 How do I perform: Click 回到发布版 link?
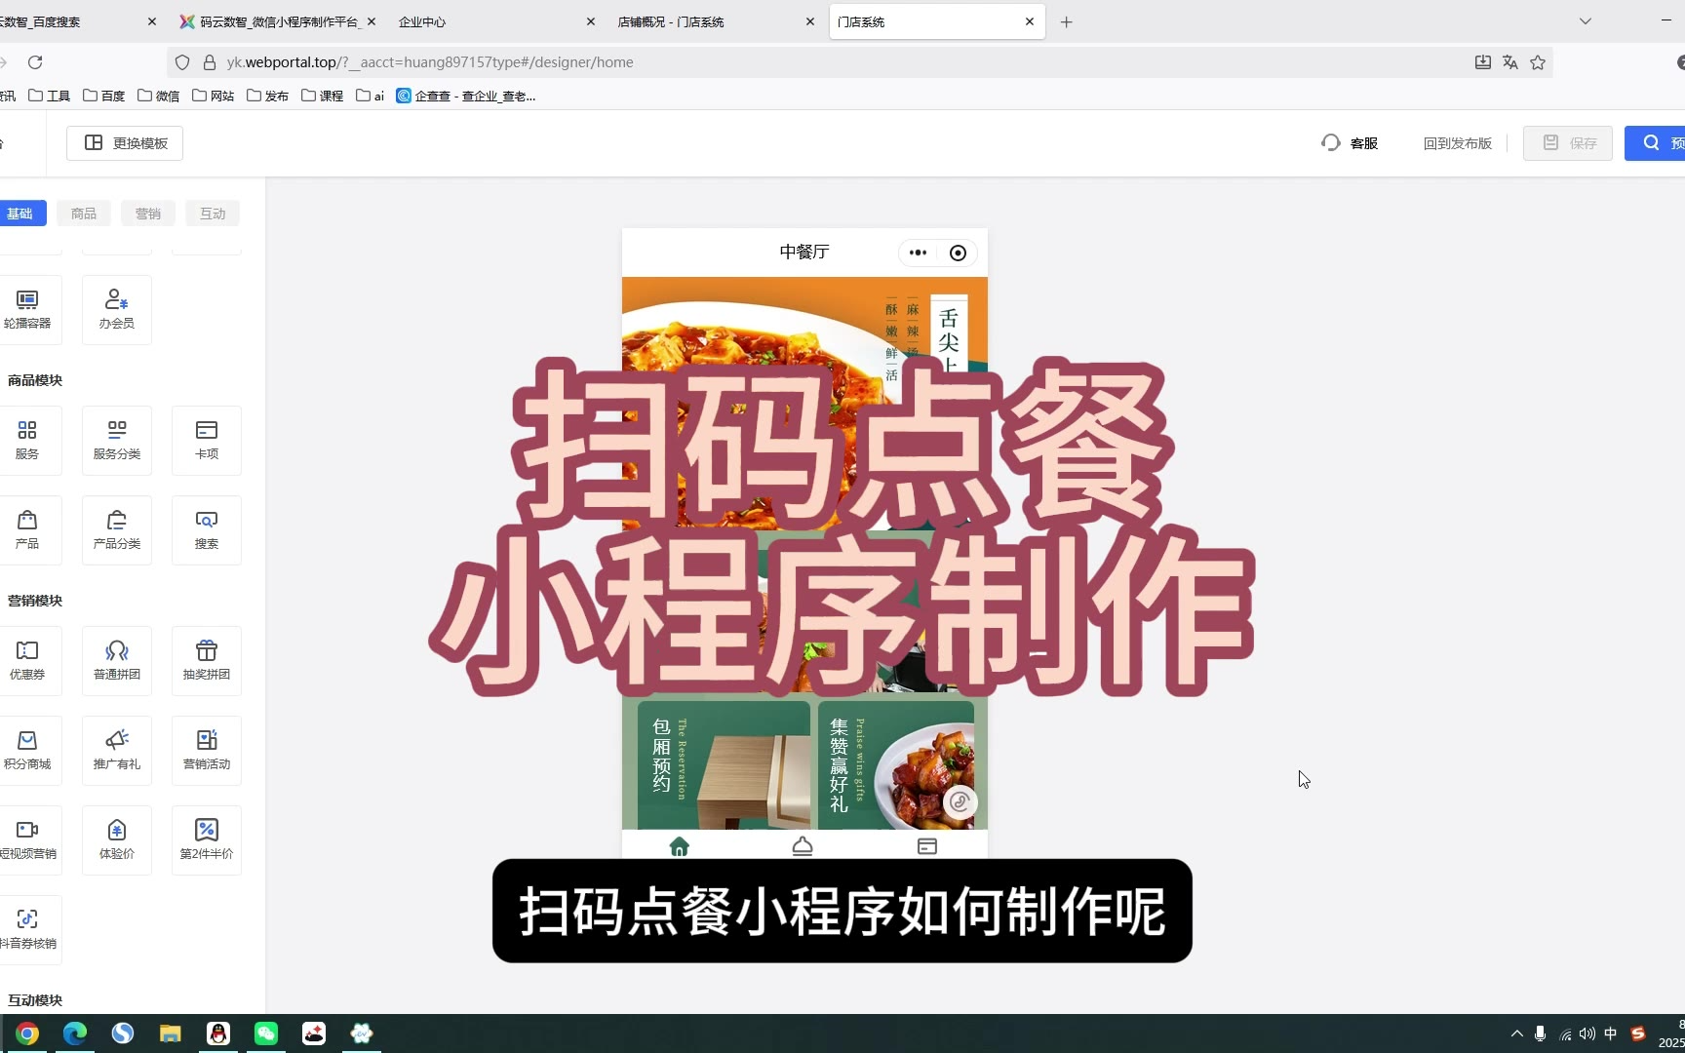(x=1457, y=143)
